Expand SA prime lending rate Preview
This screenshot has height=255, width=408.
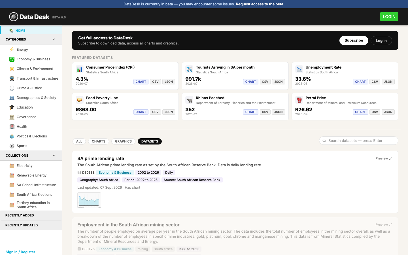click(384, 158)
